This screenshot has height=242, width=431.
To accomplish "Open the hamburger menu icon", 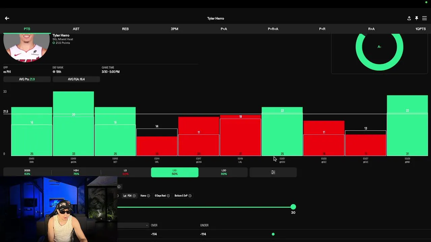I will coord(424,18).
